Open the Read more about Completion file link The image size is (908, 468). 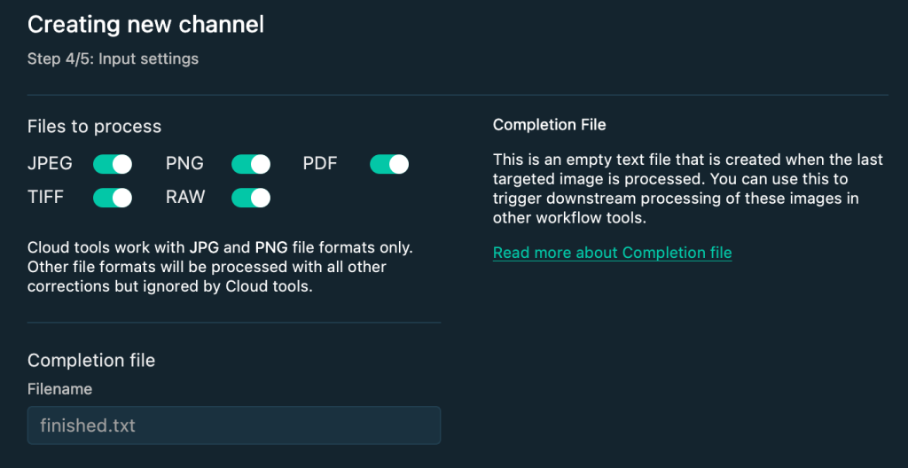point(612,253)
